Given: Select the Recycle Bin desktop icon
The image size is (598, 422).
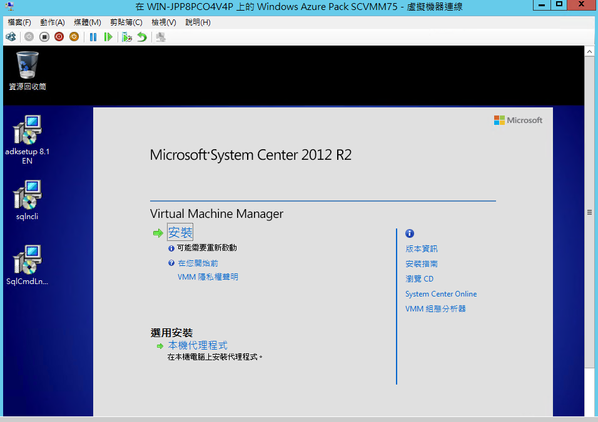Looking at the screenshot, I should pos(28,71).
